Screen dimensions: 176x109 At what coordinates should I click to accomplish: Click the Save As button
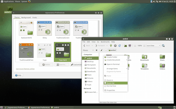(x=62, y=65)
